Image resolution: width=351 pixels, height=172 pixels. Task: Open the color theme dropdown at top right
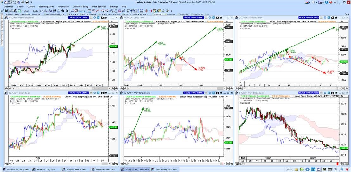pyautogui.click(x=310, y=3)
